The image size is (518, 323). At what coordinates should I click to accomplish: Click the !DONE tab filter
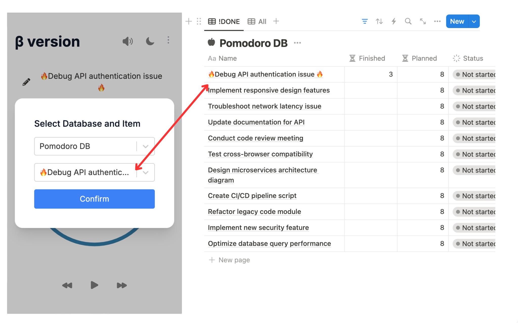point(224,21)
